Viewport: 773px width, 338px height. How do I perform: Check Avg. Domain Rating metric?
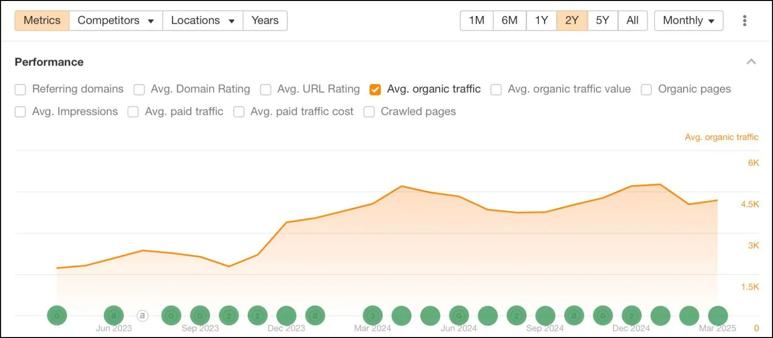coord(139,89)
